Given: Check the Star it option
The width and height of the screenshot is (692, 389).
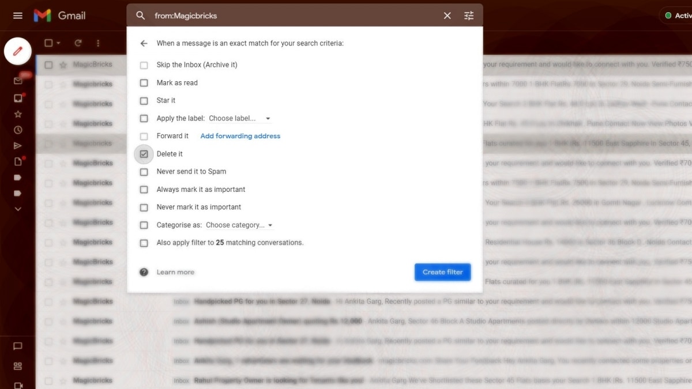Looking at the screenshot, I should tap(144, 101).
